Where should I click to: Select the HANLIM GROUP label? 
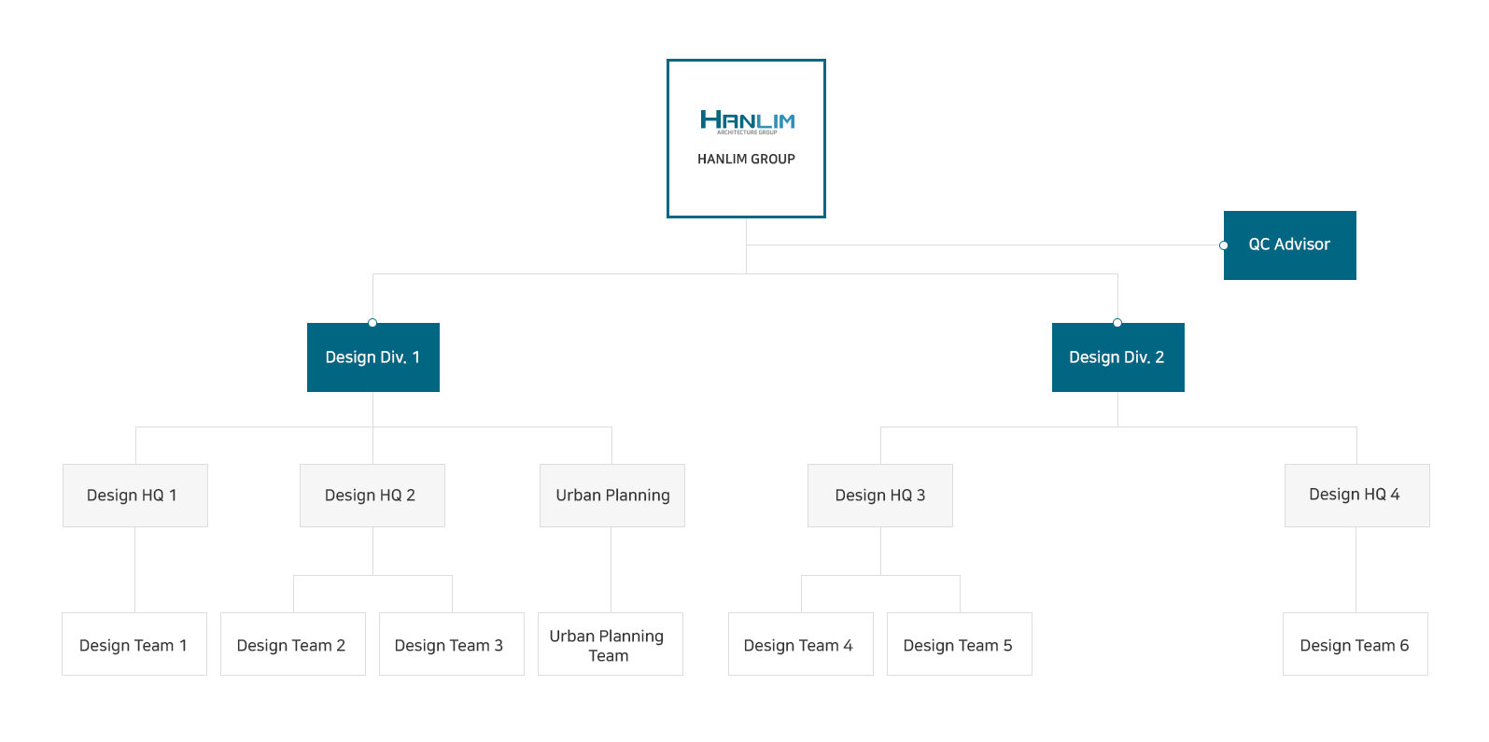point(746,160)
